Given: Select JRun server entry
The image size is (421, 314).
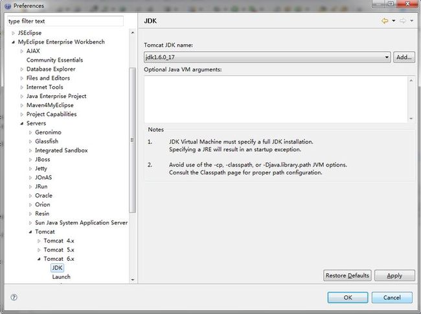Looking at the screenshot, I should coord(41,187).
